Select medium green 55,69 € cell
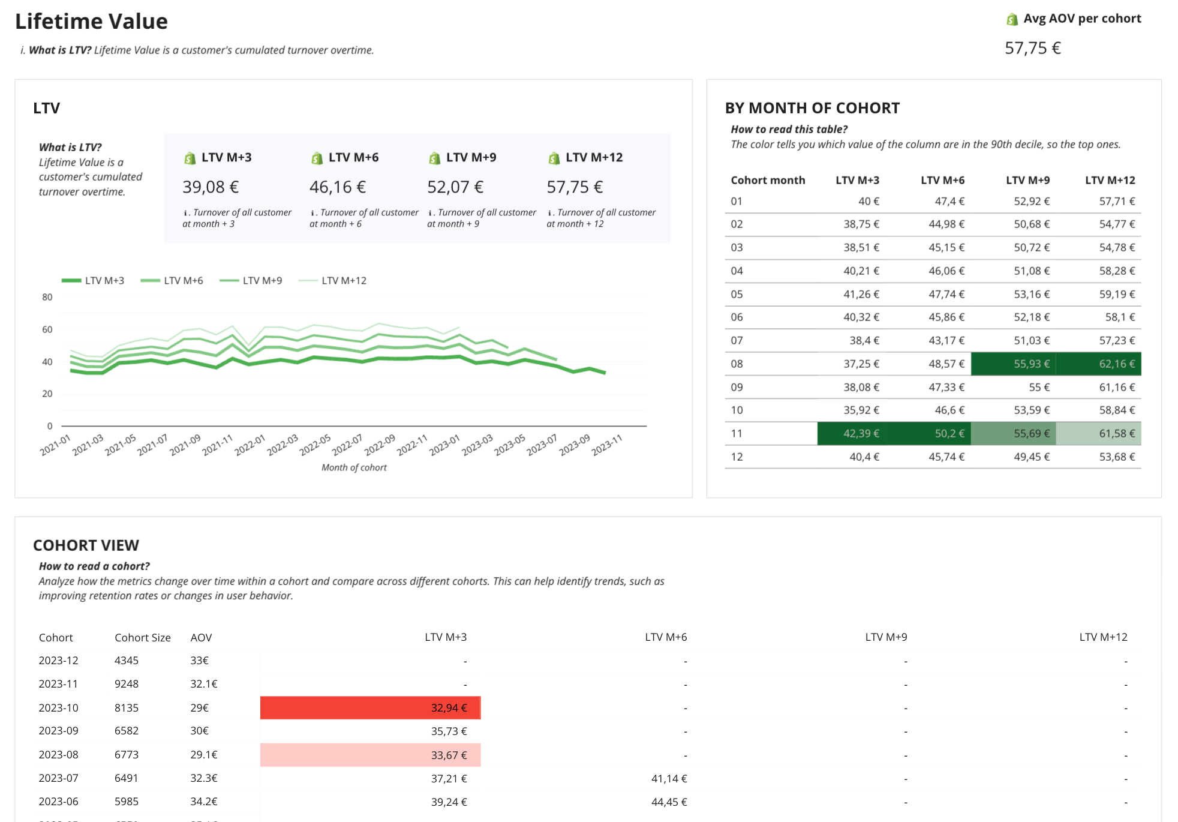This screenshot has height=822, width=1178. (x=1013, y=433)
